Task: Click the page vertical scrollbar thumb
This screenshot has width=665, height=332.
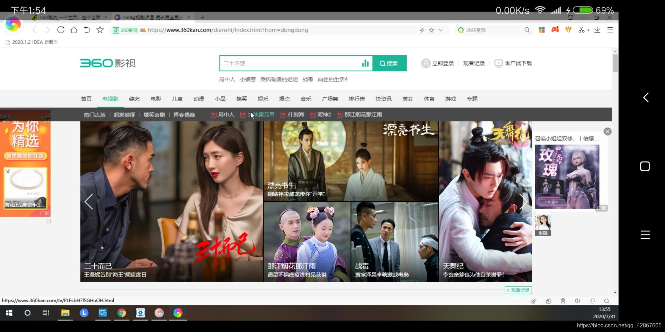Action: coord(615,63)
